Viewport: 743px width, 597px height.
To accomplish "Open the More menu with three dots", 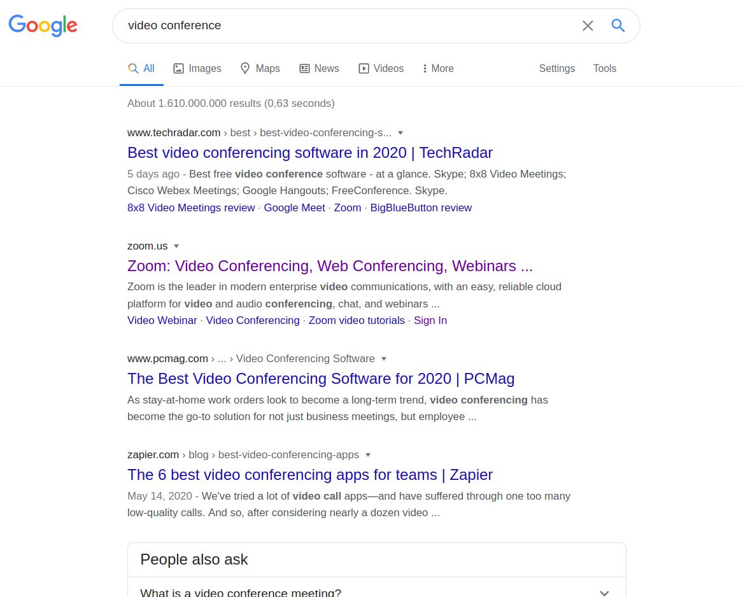I will pyautogui.click(x=438, y=68).
